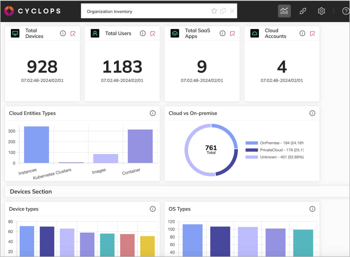Open the integrations plug icon
Screen dimensions: 350x257
303,11
